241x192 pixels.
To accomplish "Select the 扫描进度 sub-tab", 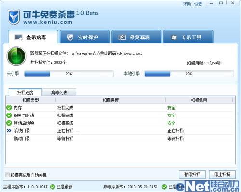I will [x=25, y=92].
